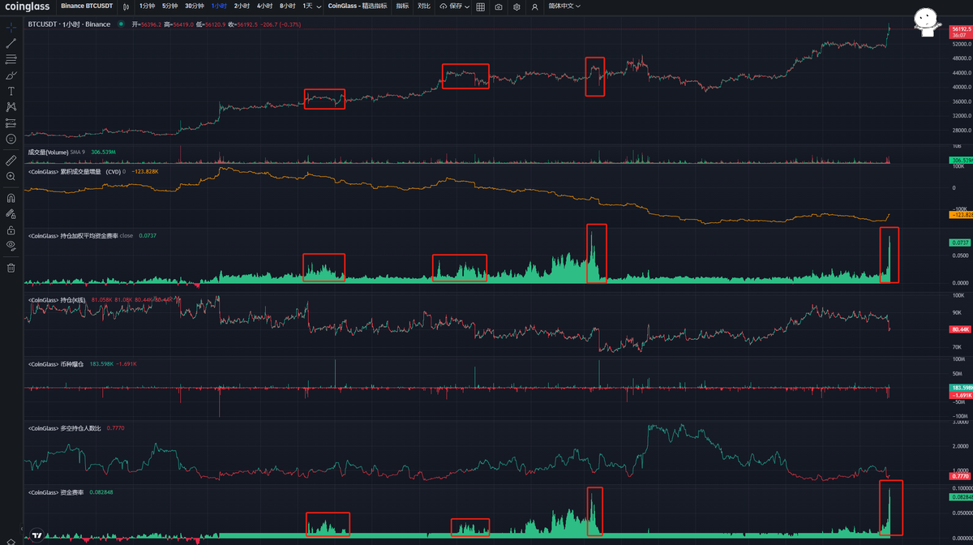Viewport: 973px width, 545px height.
Task: Click the 对比 compare button
Action: (424, 6)
